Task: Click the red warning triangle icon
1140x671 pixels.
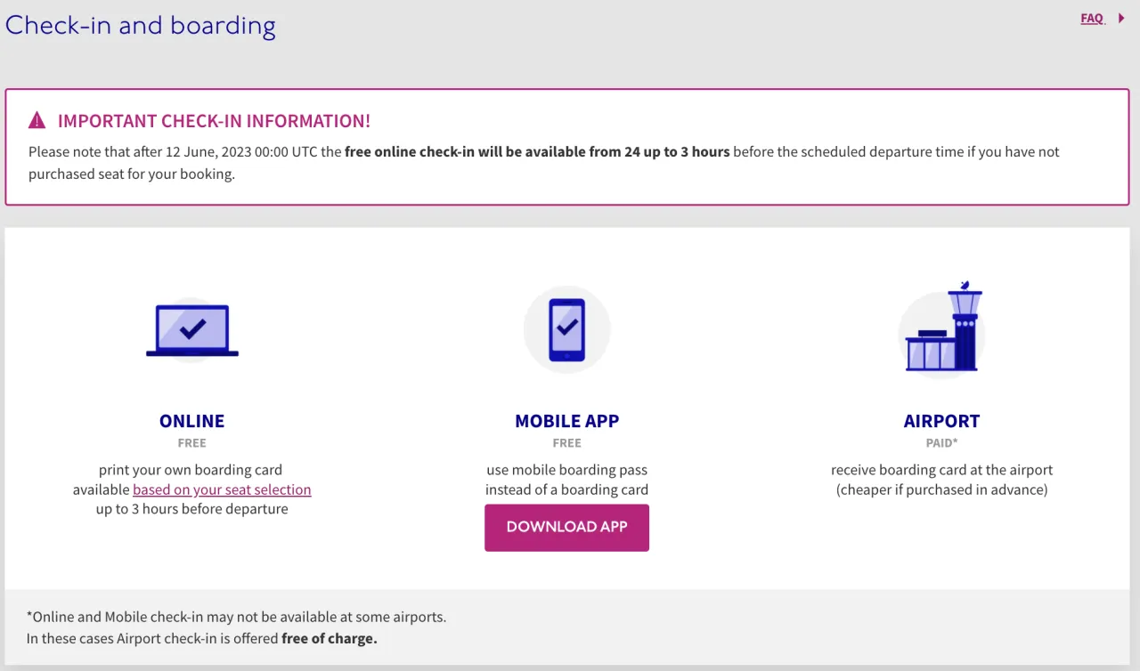Action: pos(37,119)
